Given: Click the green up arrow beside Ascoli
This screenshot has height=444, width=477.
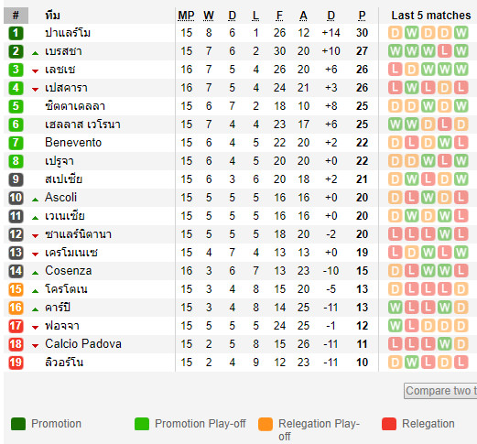Looking at the screenshot, I should click(35, 200).
